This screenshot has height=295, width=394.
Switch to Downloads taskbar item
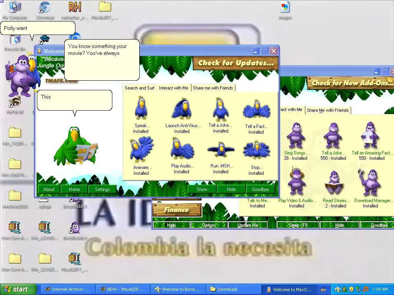pyautogui.click(x=233, y=289)
